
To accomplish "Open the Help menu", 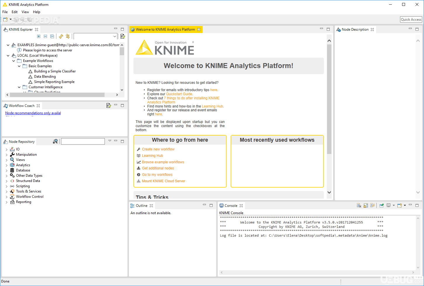I will (37, 12).
